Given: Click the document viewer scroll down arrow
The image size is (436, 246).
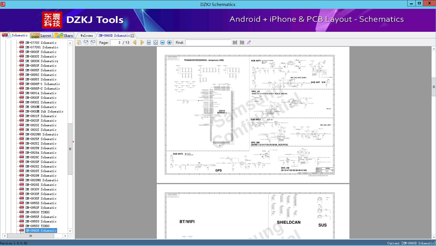Looking at the screenshot, I should click(x=434, y=237).
